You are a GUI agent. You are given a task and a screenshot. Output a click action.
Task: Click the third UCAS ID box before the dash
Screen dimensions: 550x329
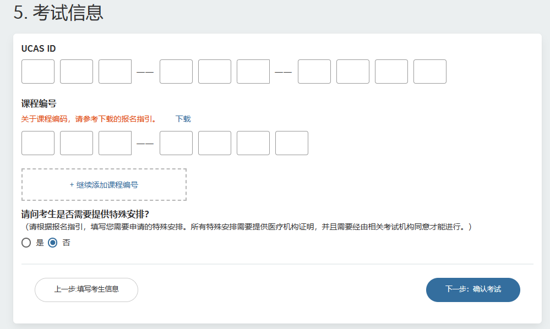pos(115,72)
